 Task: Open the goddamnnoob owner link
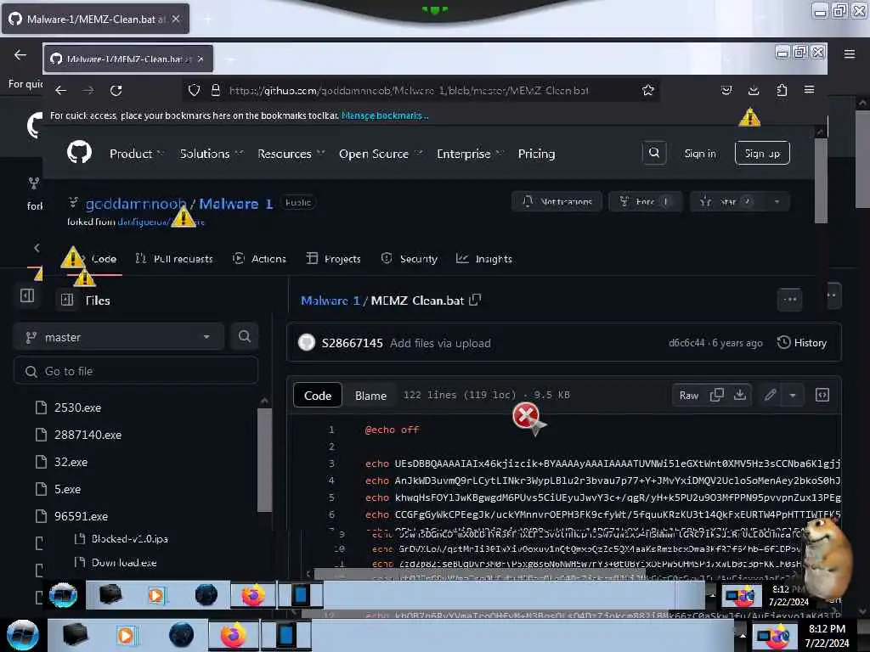(x=135, y=204)
